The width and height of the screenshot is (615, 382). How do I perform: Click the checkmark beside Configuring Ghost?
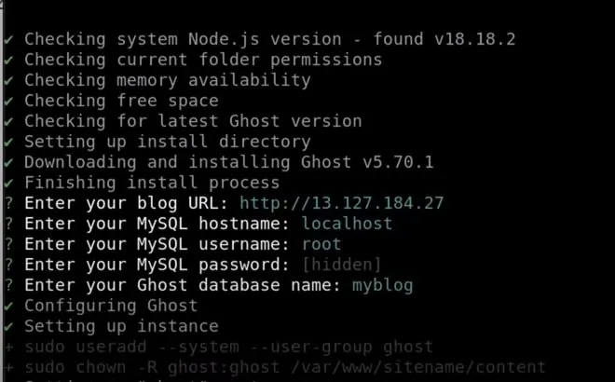[x=7, y=306]
